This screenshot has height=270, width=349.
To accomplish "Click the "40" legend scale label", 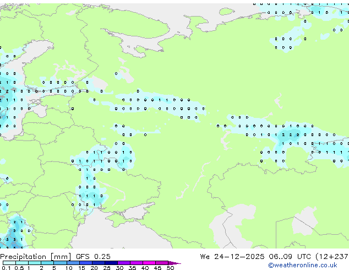I will (145, 268).
